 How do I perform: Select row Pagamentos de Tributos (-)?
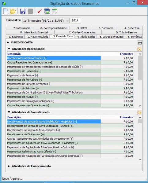coord(70,88)
